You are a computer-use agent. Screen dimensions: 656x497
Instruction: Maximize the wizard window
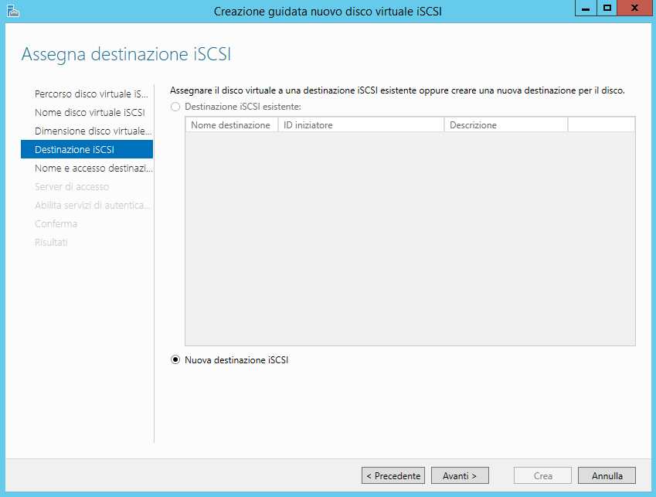pos(607,8)
